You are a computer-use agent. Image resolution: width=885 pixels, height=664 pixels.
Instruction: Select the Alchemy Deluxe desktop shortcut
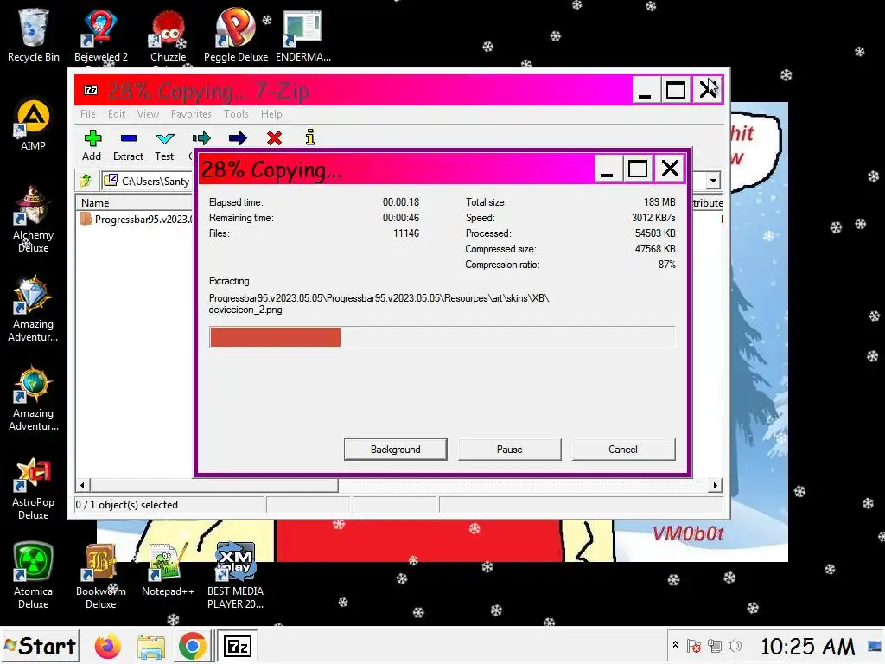click(x=34, y=219)
